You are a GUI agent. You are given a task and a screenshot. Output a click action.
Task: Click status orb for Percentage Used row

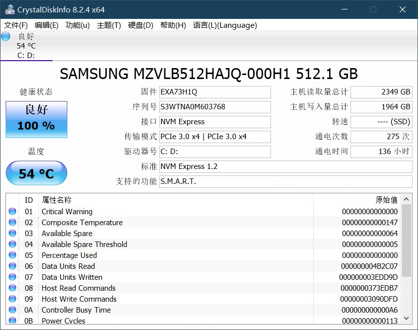(12, 255)
